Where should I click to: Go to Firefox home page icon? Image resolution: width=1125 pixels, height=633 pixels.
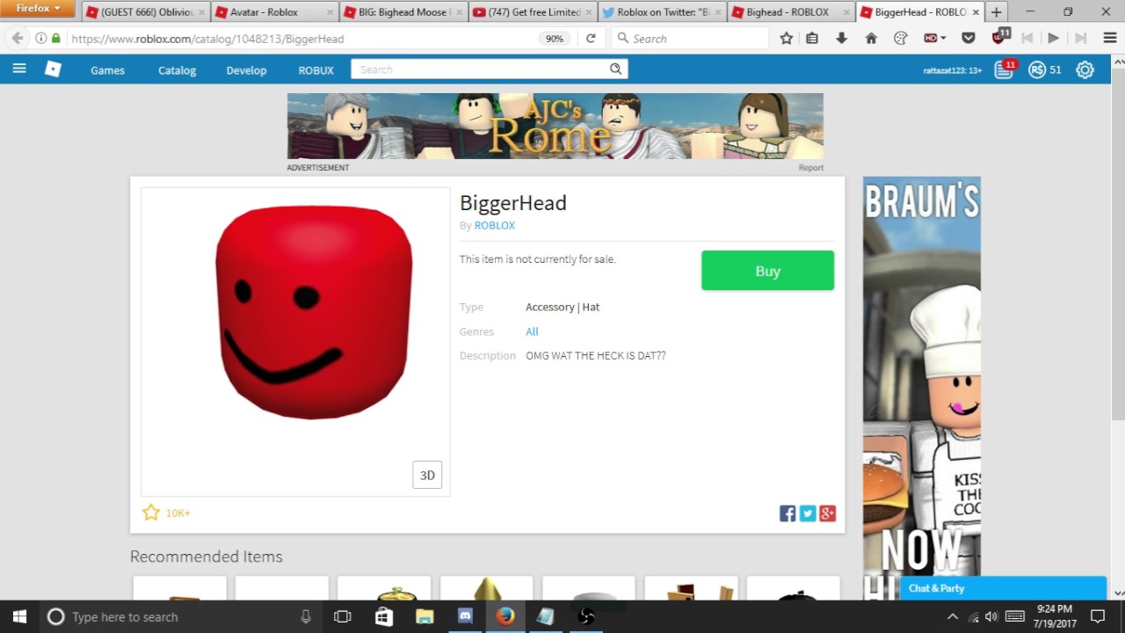pos(871,39)
